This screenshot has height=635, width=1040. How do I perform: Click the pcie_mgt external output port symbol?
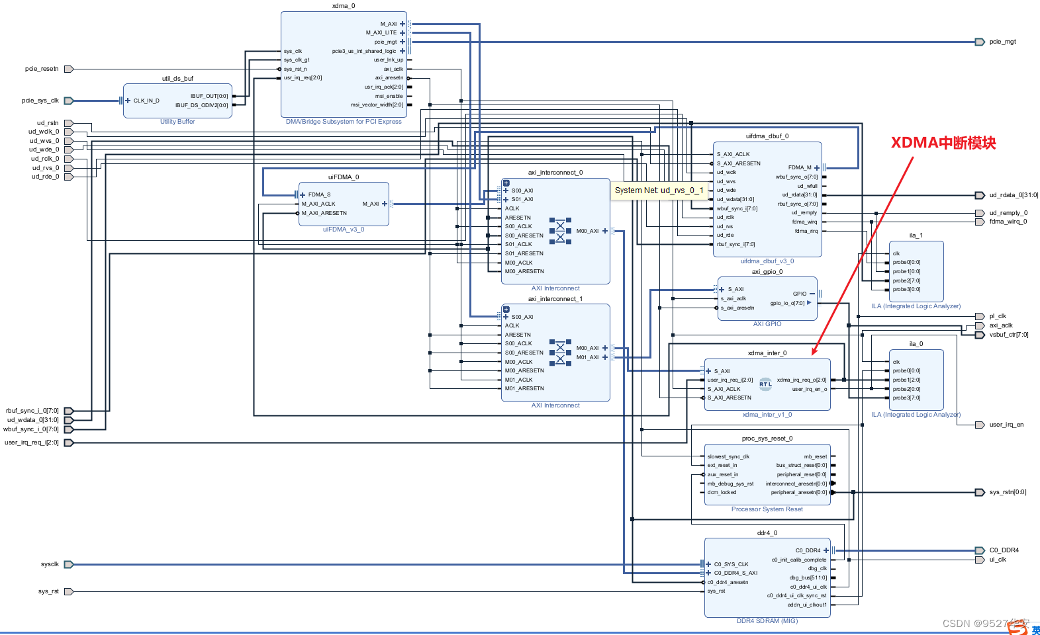tap(980, 42)
